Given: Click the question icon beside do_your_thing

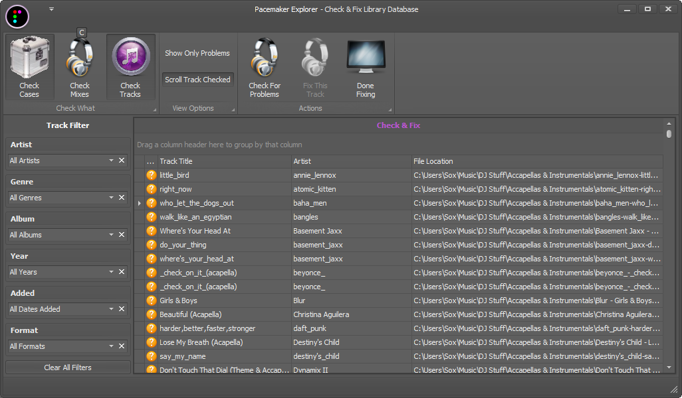Looking at the screenshot, I should (x=152, y=245).
